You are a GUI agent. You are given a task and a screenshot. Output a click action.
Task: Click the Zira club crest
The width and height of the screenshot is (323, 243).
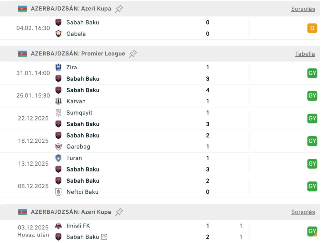[x=58, y=67]
